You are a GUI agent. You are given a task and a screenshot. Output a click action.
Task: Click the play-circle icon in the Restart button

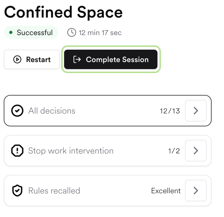coord(17,60)
